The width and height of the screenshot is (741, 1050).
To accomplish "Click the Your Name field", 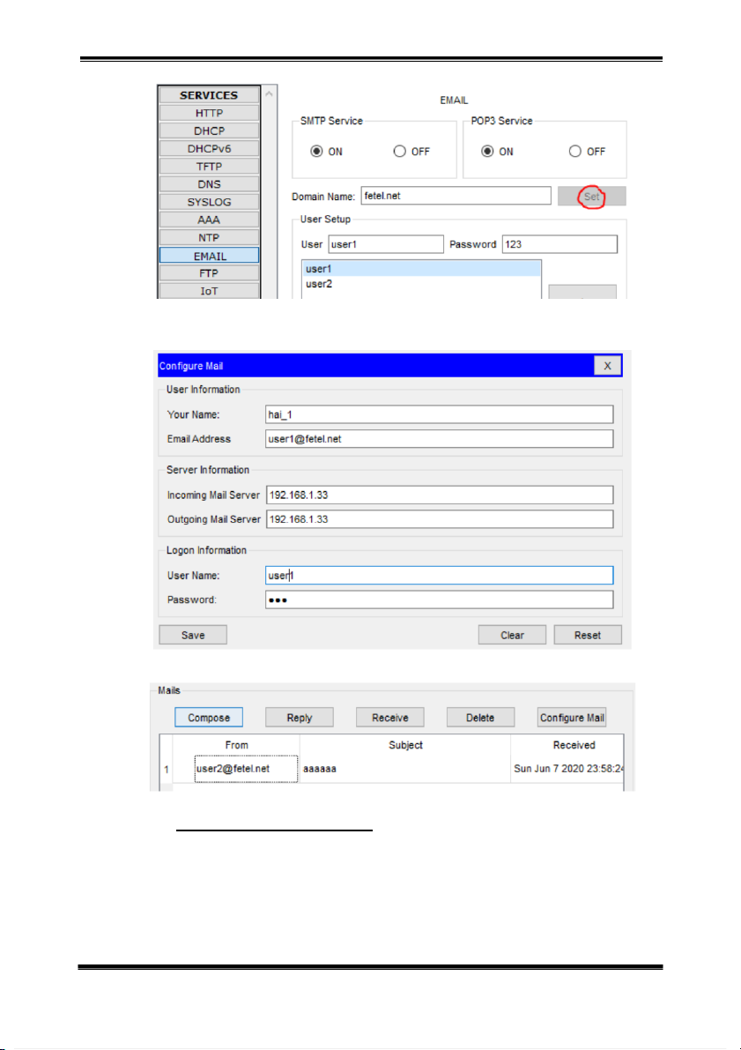I will point(439,414).
